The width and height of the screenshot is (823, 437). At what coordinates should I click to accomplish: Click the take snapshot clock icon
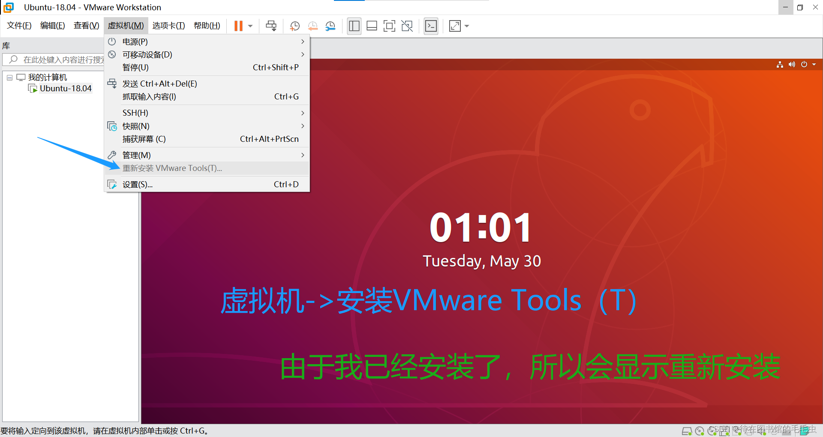294,26
